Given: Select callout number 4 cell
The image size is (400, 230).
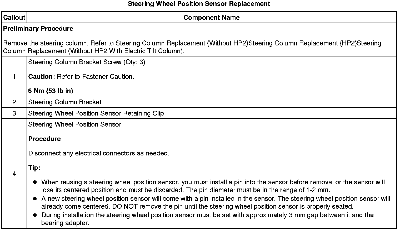Looking at the screenshot, I should (x=14, y=174).
